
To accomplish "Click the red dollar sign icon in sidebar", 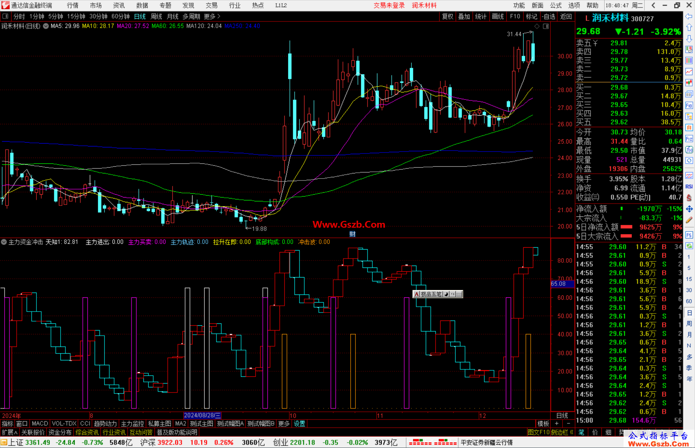I will pos(689,198).
